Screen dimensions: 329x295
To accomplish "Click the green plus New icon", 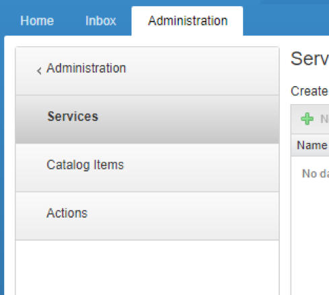I will tap(307, 119).
